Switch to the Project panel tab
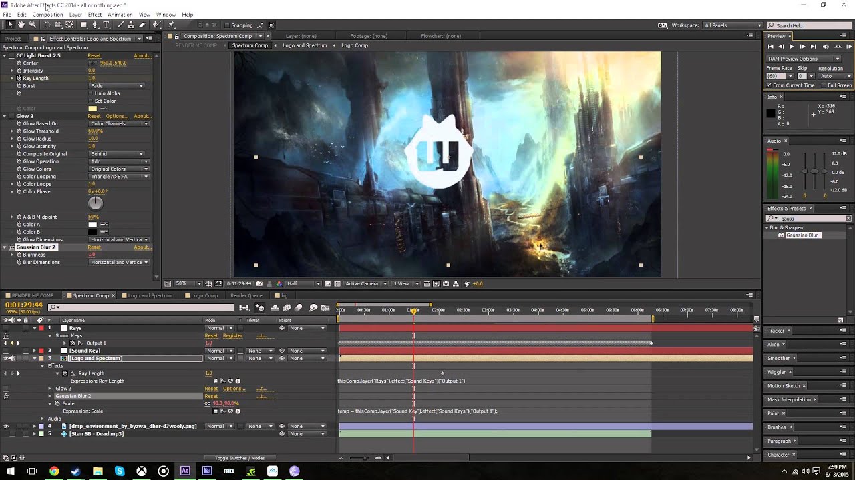855x480 pixels. tap(13, 39)
